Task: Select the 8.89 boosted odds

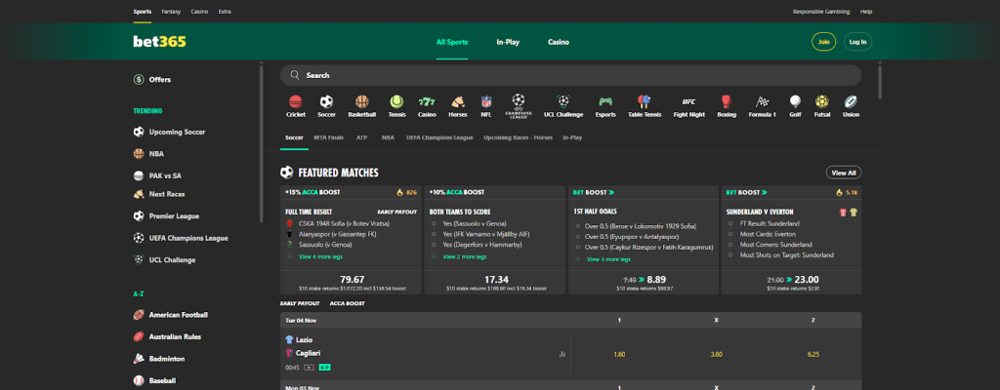Action: (x=656, y=280)
